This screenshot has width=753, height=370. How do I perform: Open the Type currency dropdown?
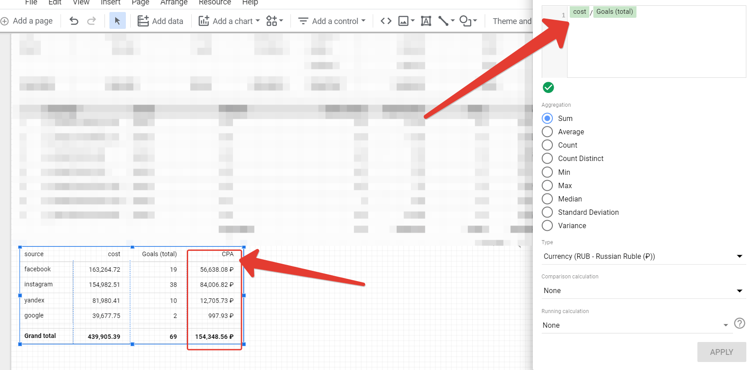pyautogui.click(x=644, y=256)
